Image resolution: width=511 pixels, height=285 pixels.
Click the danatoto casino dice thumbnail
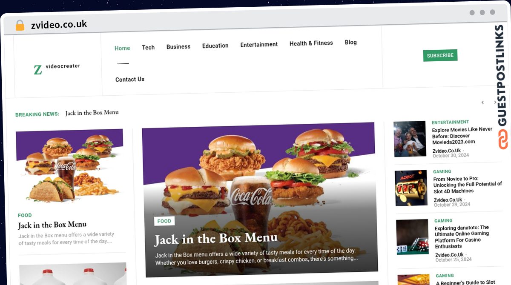(x=412, y=237)
